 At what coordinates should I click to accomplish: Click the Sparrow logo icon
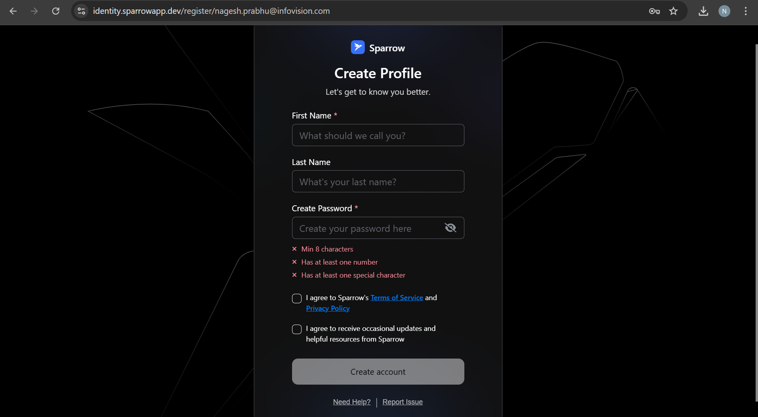point(358,47)
